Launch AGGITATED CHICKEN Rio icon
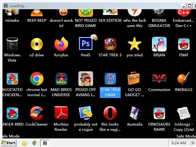This screenshot has width=196, height=147. [x=12, y=79]
